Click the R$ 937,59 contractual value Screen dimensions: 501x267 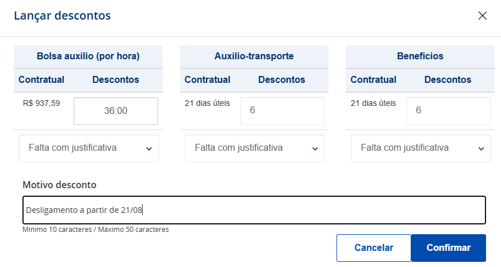[41, 104]
